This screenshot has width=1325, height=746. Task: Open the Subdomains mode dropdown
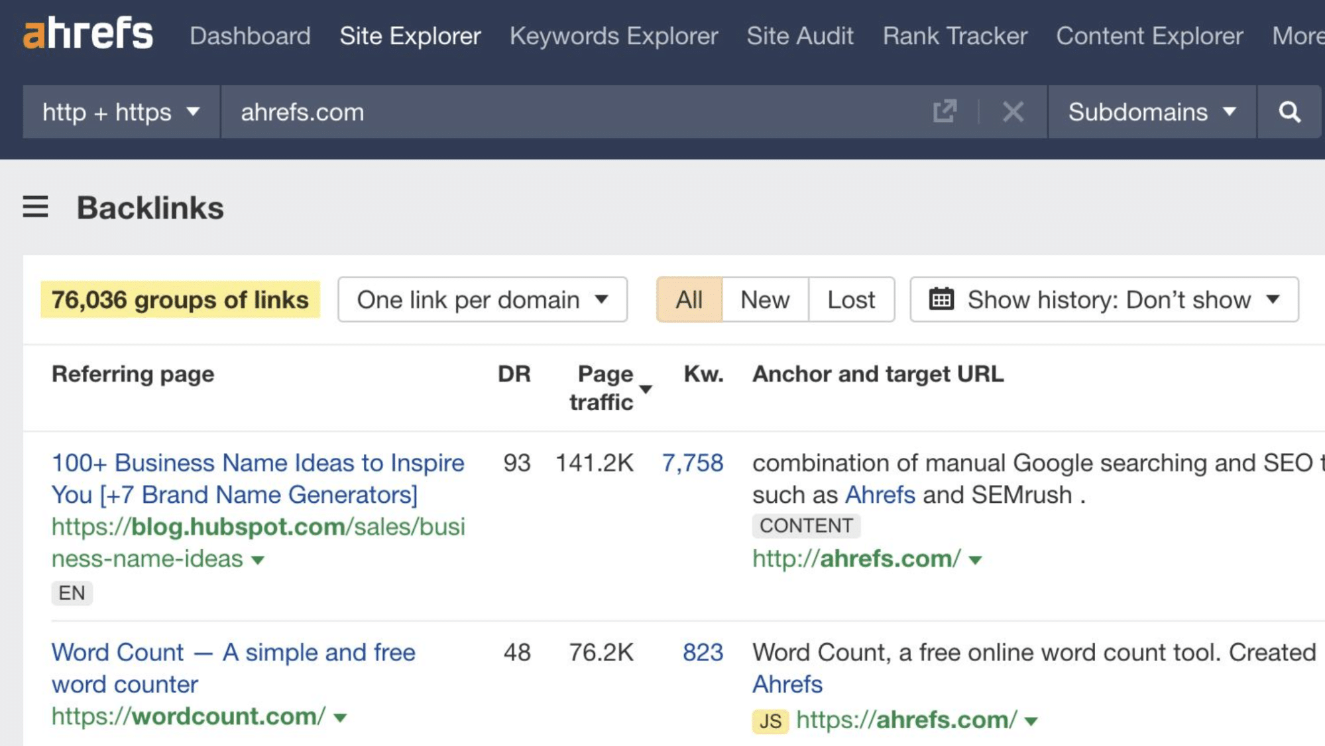point(1152,111)
